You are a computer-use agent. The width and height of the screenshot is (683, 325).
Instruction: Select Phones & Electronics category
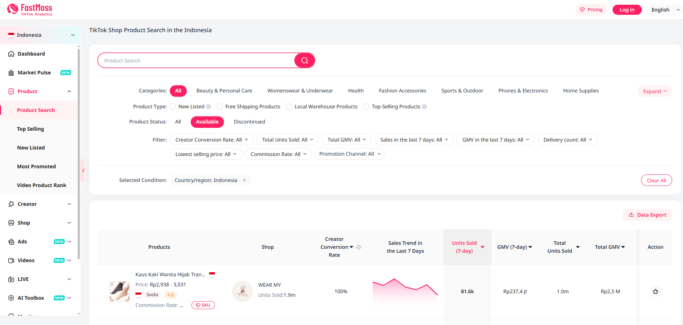click(x=523, y=91)
